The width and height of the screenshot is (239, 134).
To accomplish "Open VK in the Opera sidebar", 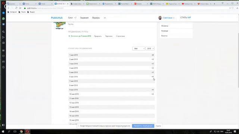I will [3, 24].
